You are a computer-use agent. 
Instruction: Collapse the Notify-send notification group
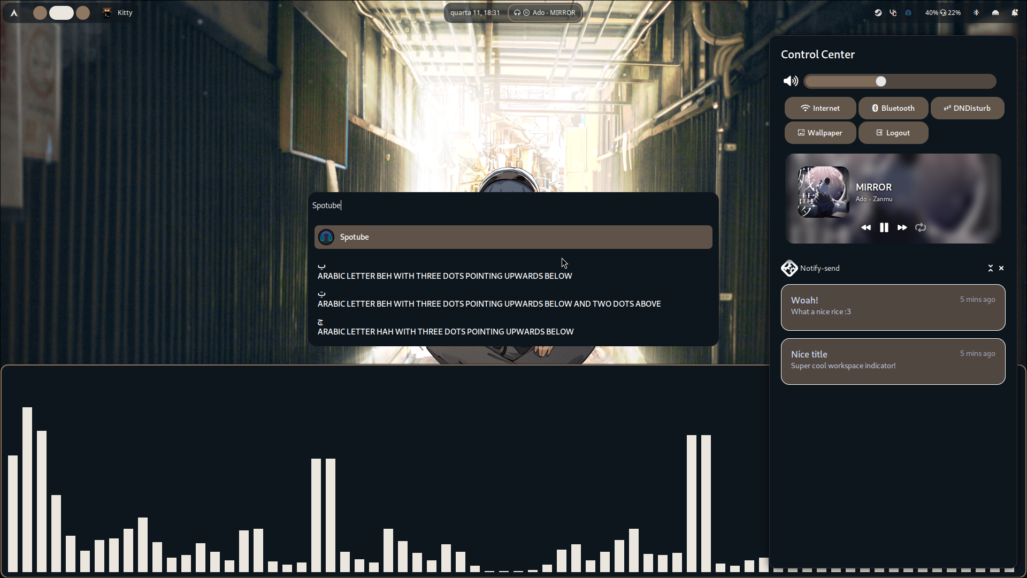coord(990,268)
